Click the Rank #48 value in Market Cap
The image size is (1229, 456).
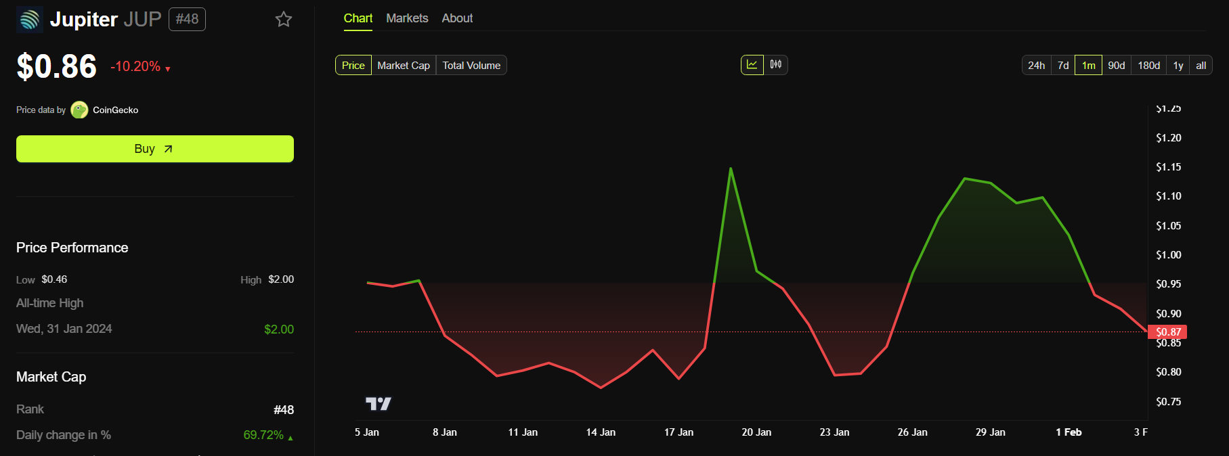pos(284,410)
